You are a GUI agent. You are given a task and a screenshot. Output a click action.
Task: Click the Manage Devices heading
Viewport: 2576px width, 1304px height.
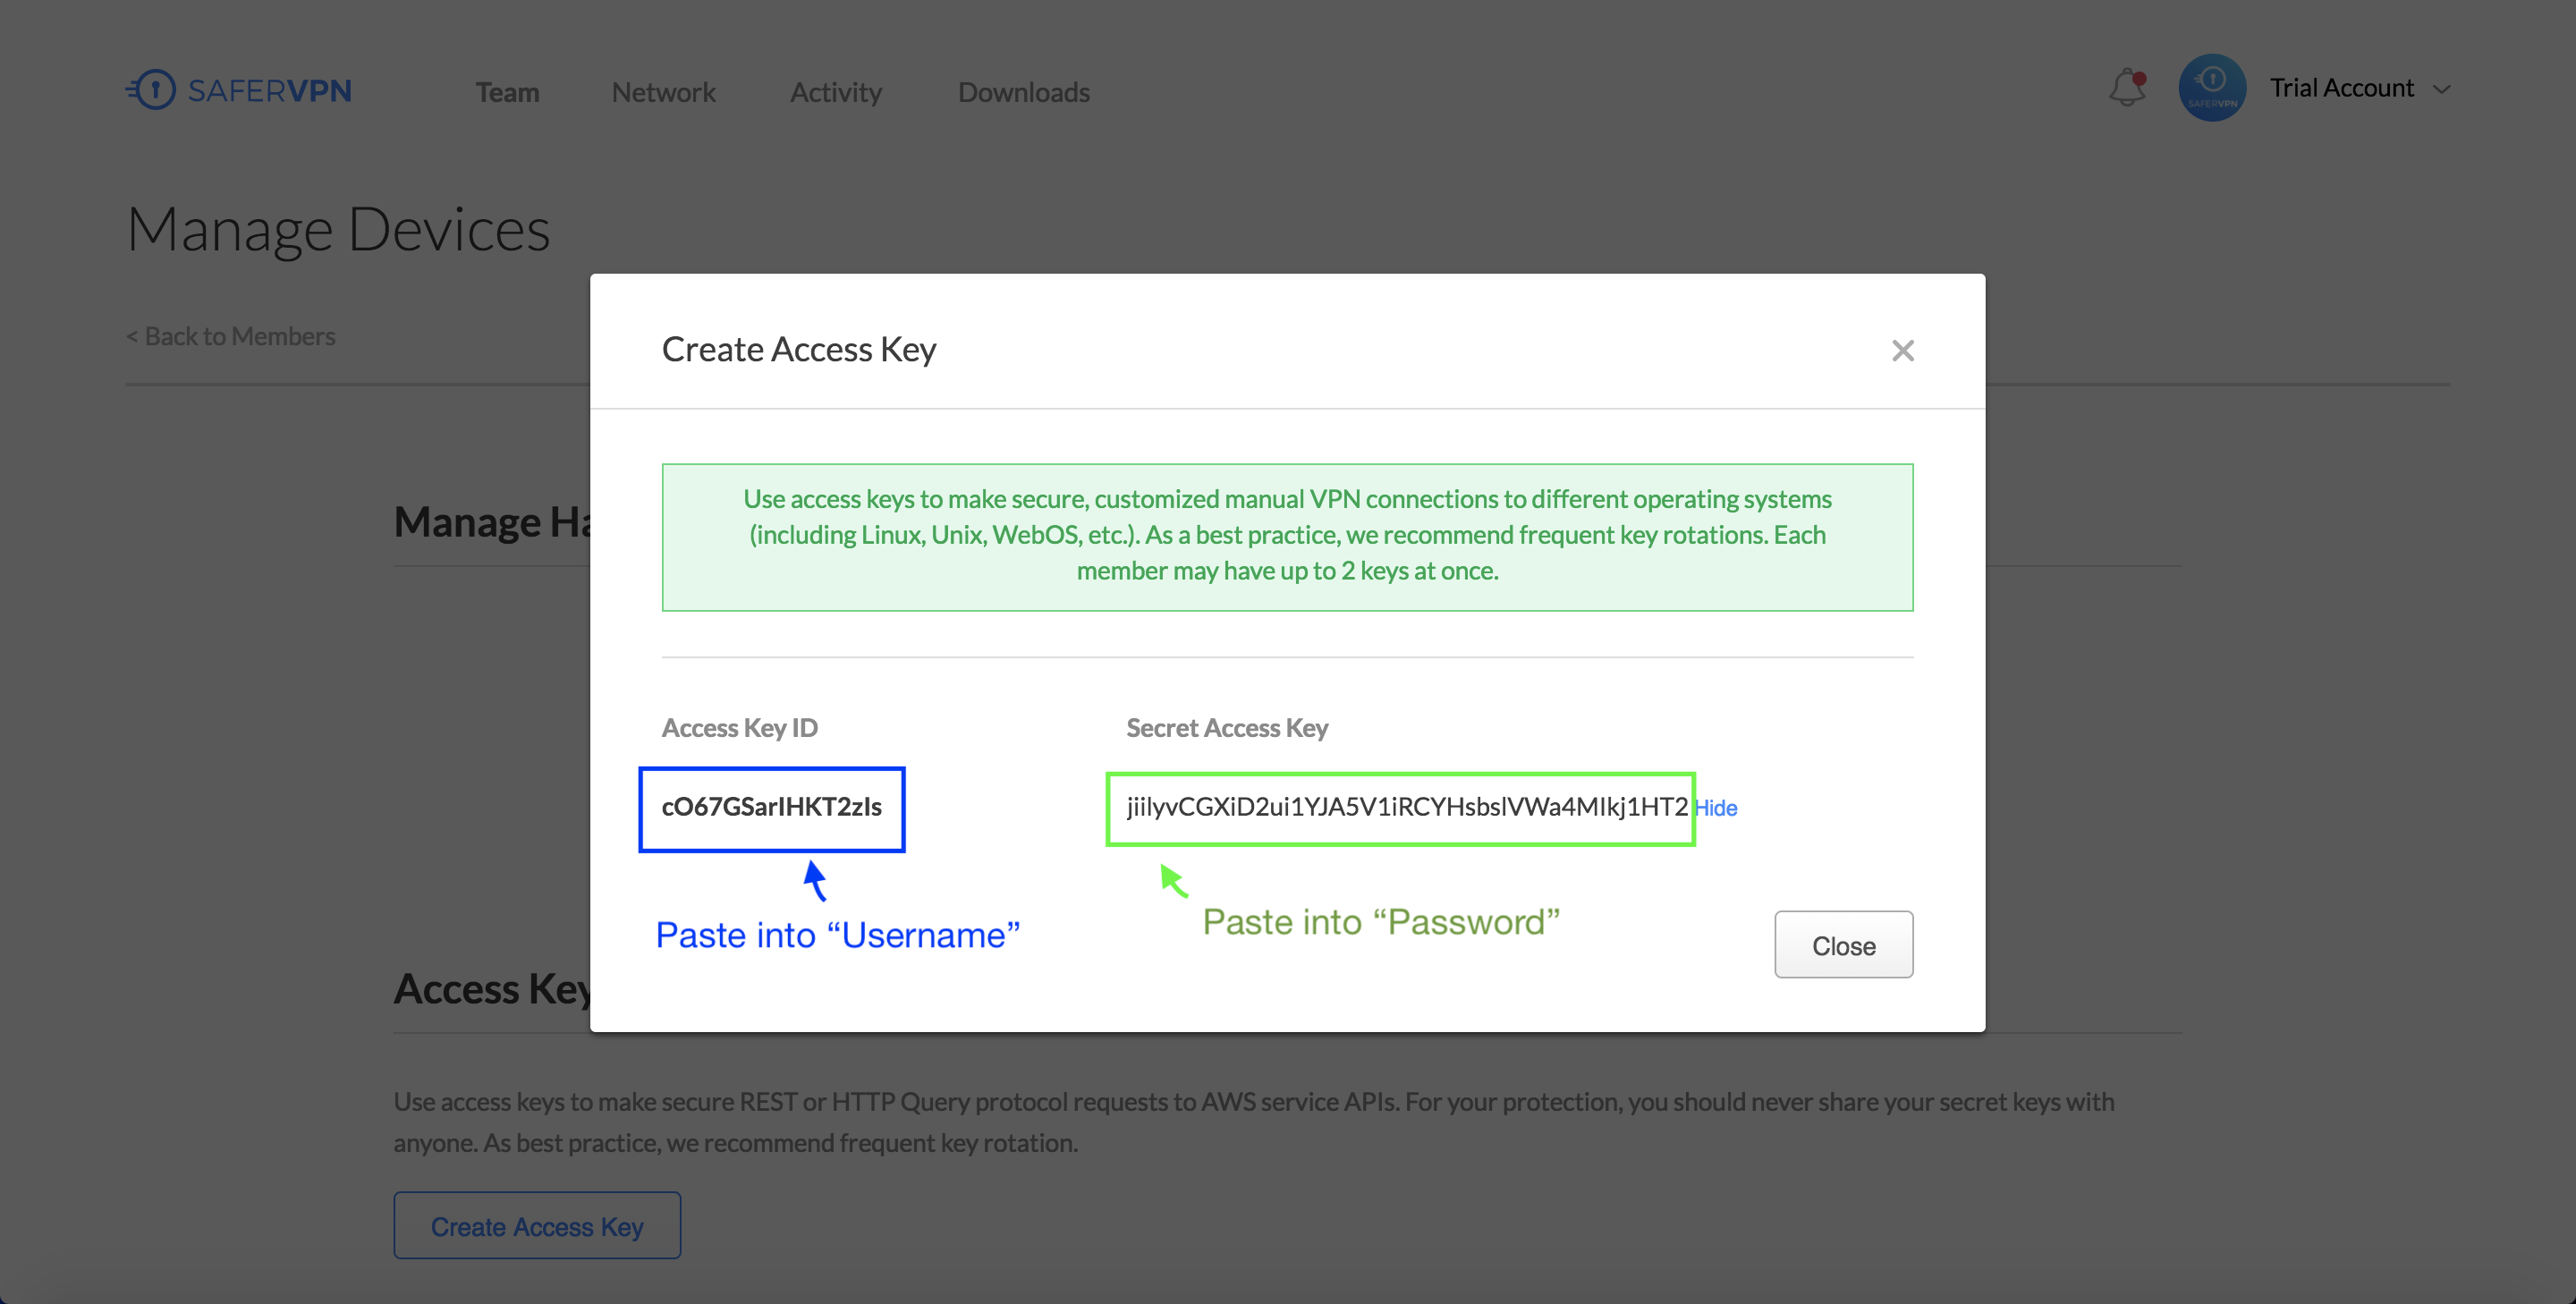point(338,229)
